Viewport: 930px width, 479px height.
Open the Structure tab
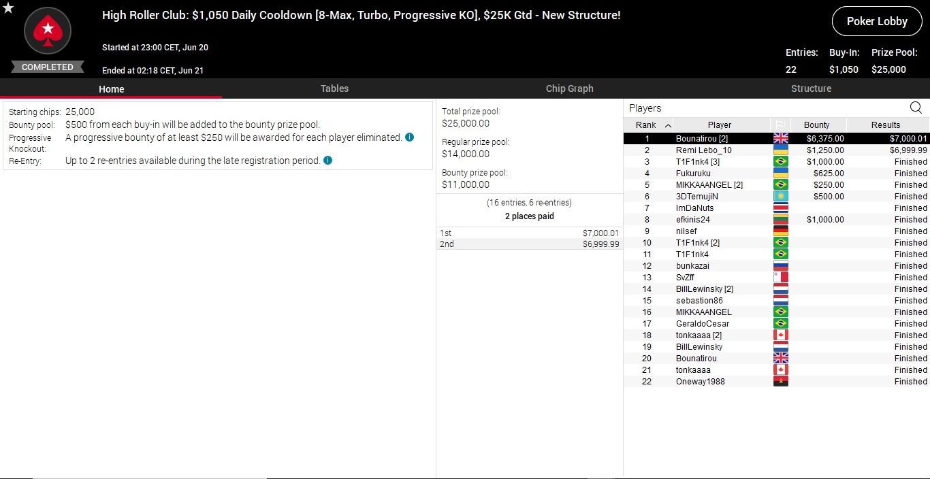coord(811,88)
